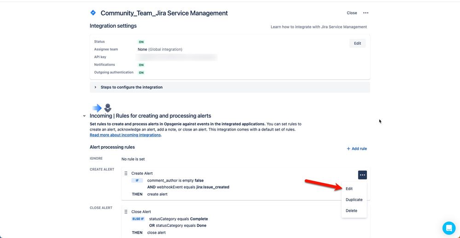The width and height of the screenshot is (460, 238).
Task: Click the jira:issue_created condition text
Action: [213, 187]
